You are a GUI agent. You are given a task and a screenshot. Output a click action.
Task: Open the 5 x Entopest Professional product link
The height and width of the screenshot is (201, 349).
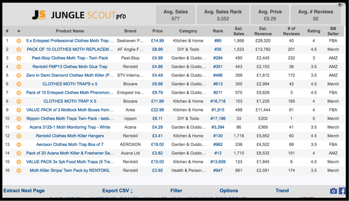[x=70, y=41]
